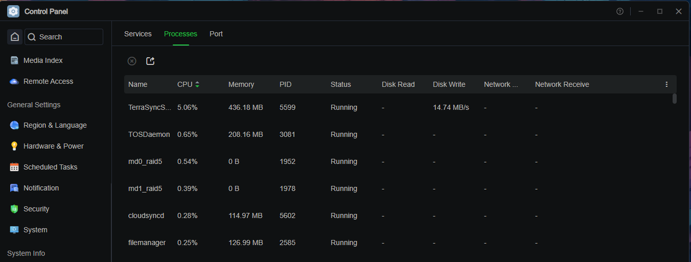Go to Control Panel home icon
The image size is (691, 262).
15,37
